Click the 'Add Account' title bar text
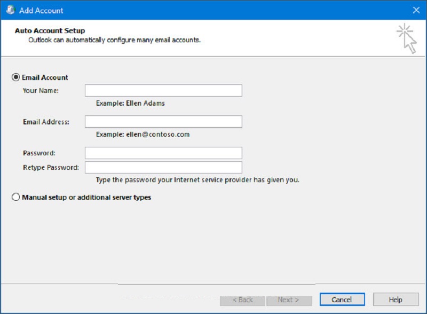Image resolution: width=427 pixels, height=314 pixels. (x=41, y=10)
